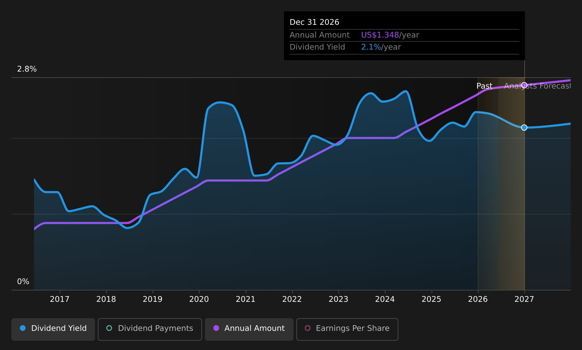Click the blue Dividend Yield data point marker
The image size is (582, 350).
pos(524,128)
